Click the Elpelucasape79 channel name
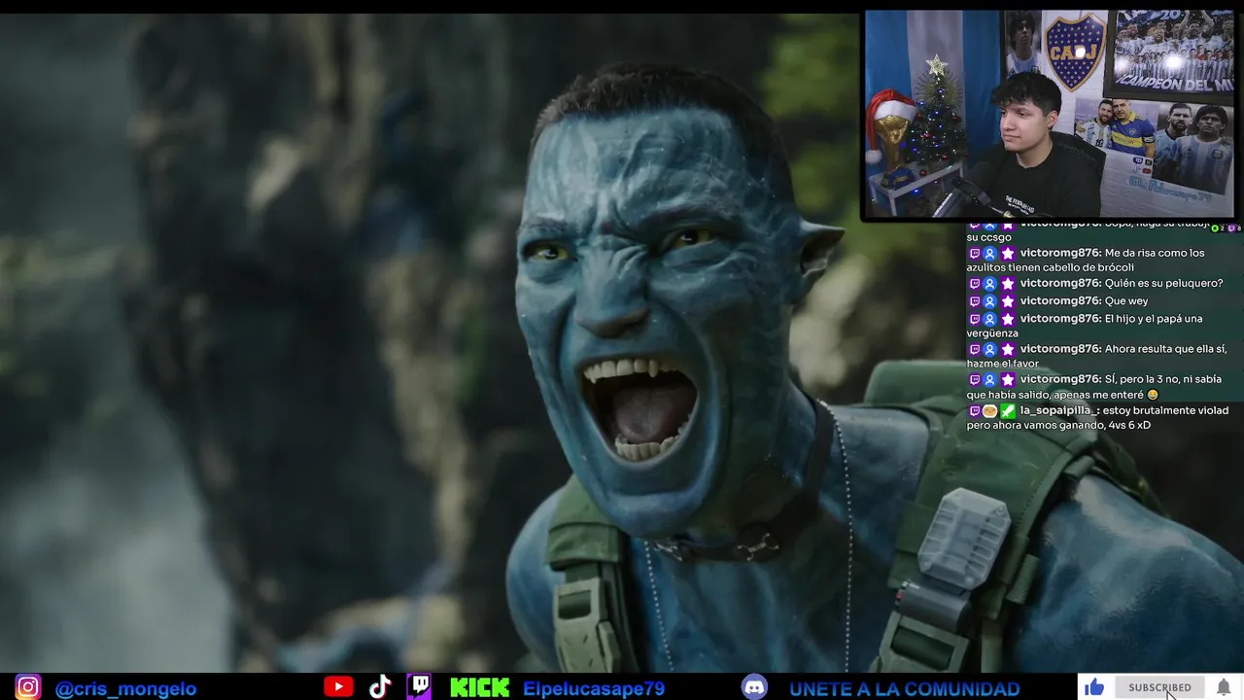Screen dimensions: 1244x700 tap(594, 688)
